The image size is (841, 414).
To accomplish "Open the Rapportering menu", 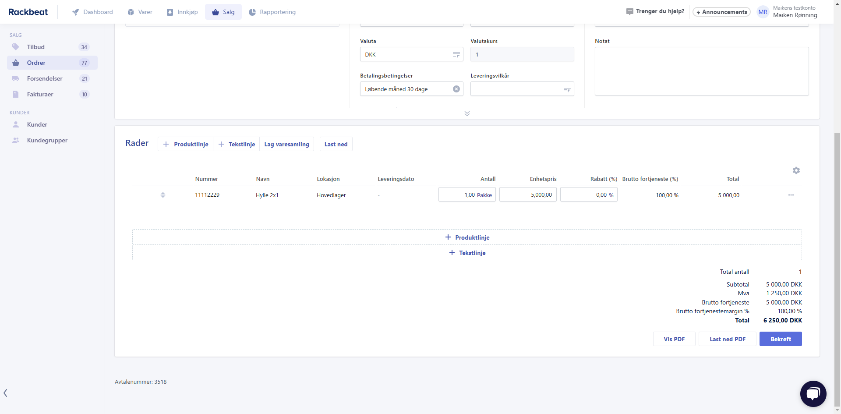I will click(x=272, y=12).
